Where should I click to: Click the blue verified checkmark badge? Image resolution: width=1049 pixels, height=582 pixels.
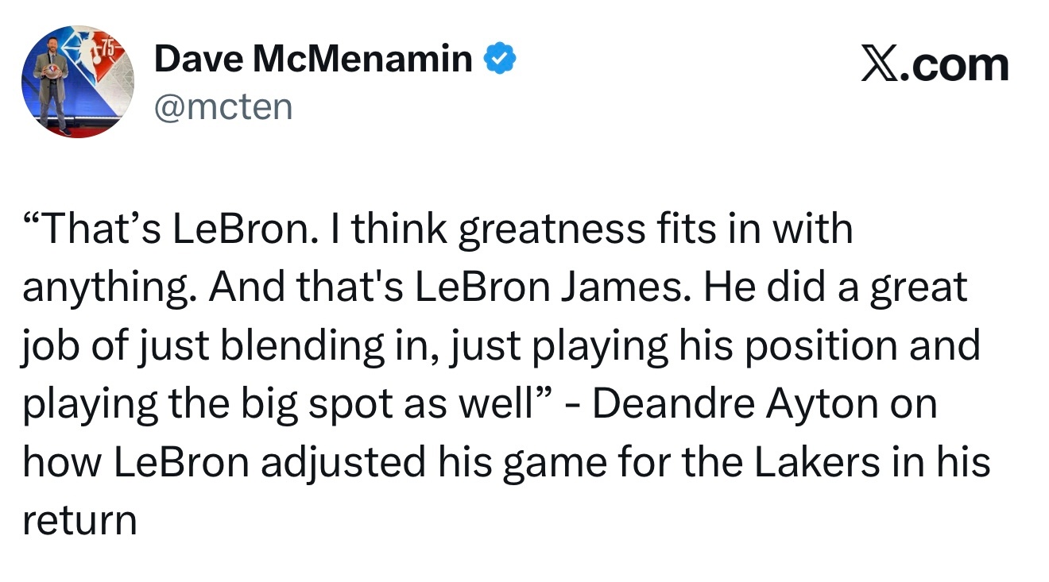501,59
